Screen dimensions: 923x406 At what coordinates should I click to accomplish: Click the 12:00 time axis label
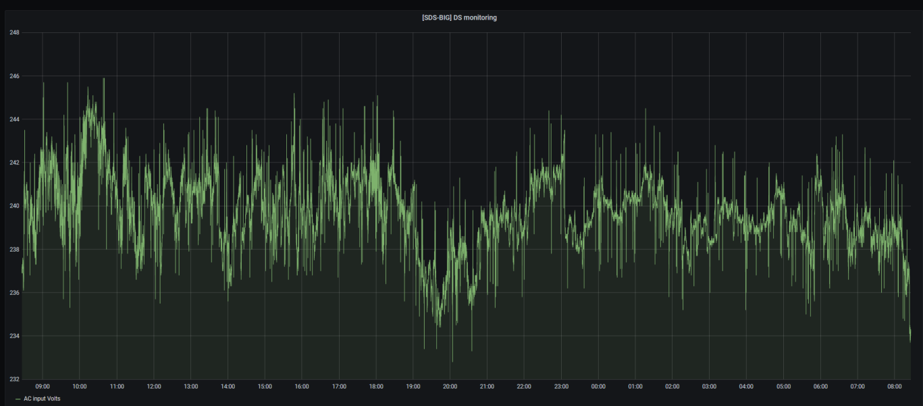click(153, 386)
